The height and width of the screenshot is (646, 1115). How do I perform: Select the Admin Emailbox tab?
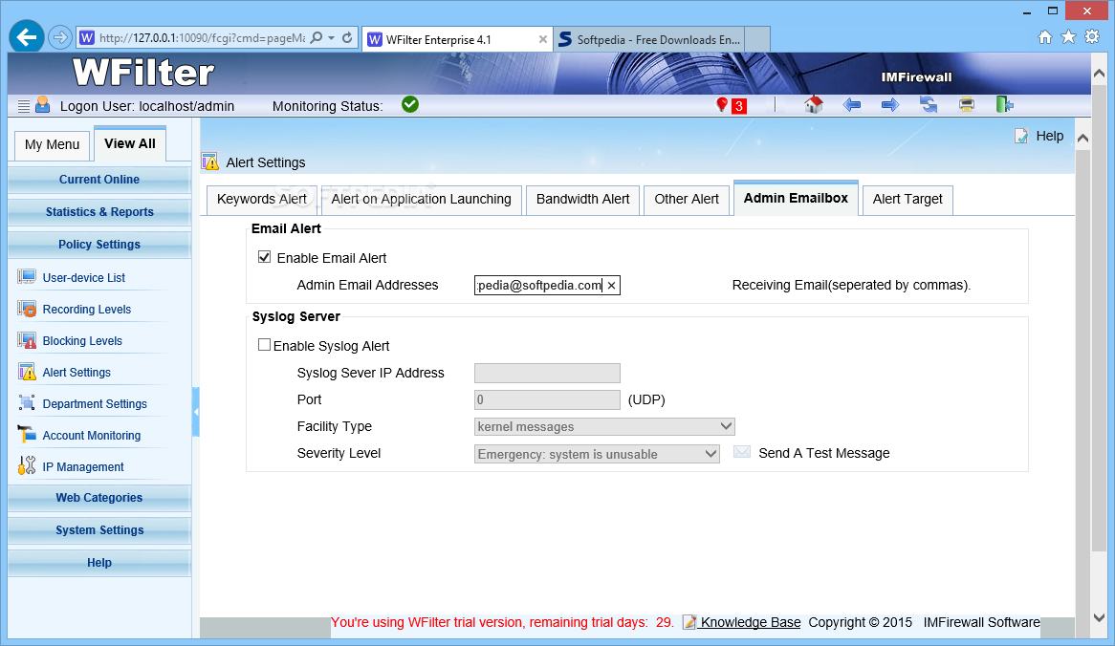pyautogui.click(x=796, y=198)
